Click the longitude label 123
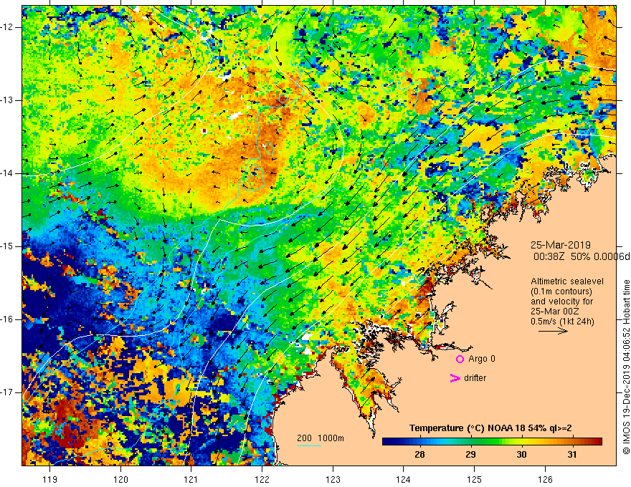631x487 pixels. point(333,479)
